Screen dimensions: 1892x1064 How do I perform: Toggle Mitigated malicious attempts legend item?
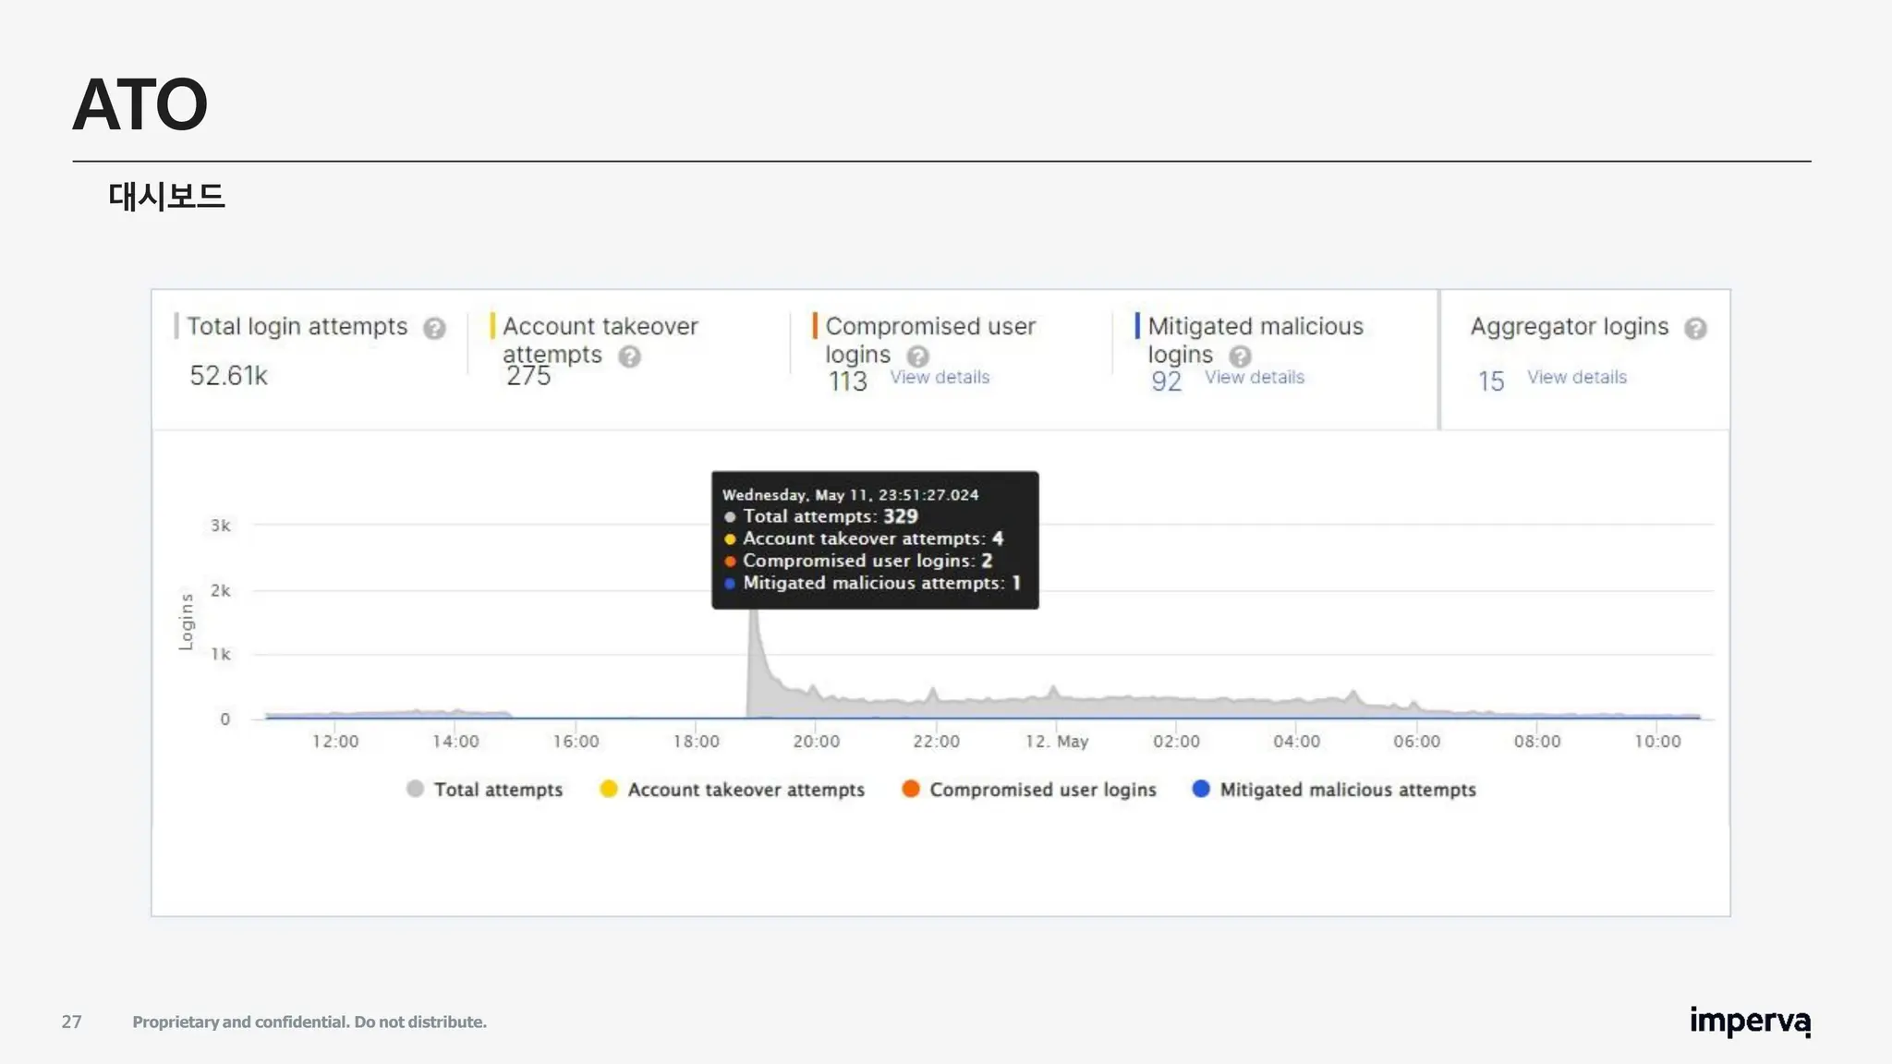[x=1347, y=790]
